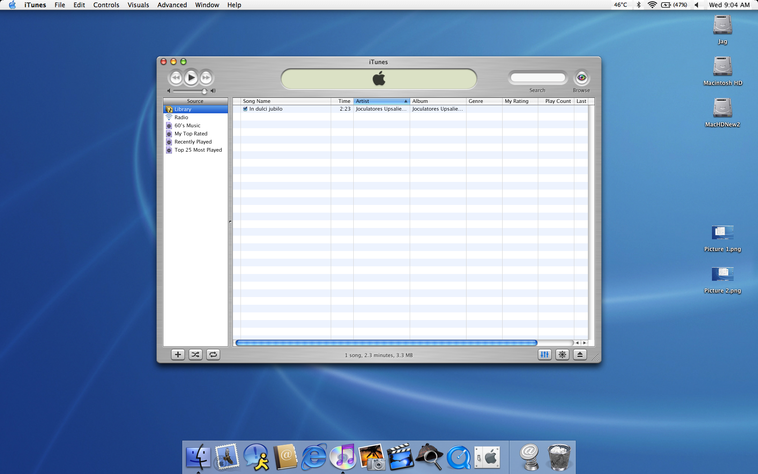758x474 pixels.
Task: Open Address Book from the Dock
Action: (x=286, y=457)
